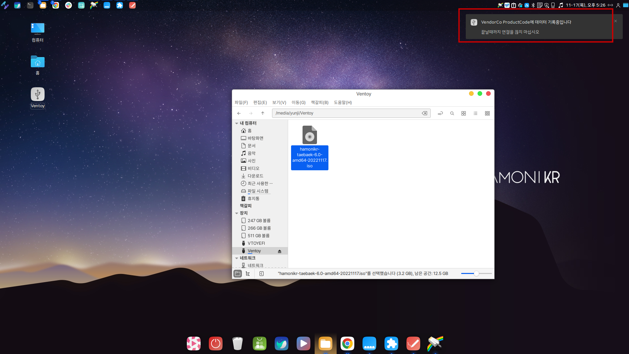
Task: Switch to icon view
Action: pyautogui.click(x=463, y=113)
